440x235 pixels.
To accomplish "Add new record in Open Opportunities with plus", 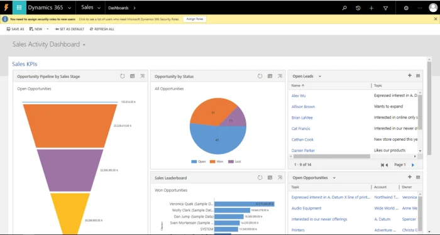I will click(x=410, y=177).
